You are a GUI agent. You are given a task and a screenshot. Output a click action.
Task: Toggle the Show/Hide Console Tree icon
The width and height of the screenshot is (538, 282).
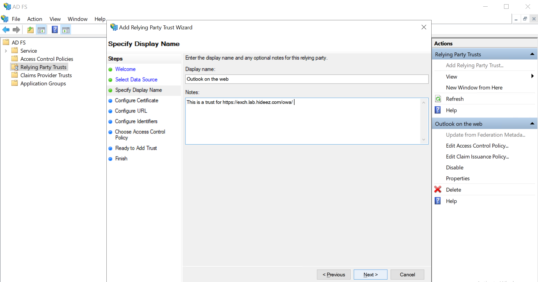pos(42,30)
